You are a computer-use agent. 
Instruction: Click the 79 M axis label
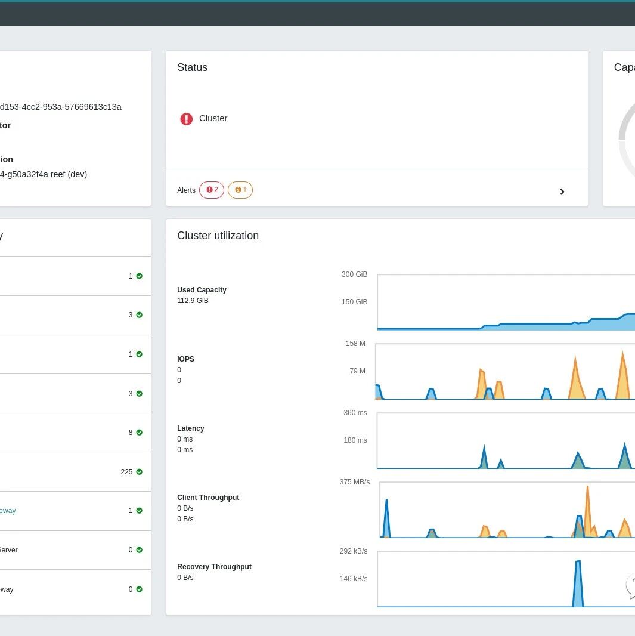coord(357,371)
